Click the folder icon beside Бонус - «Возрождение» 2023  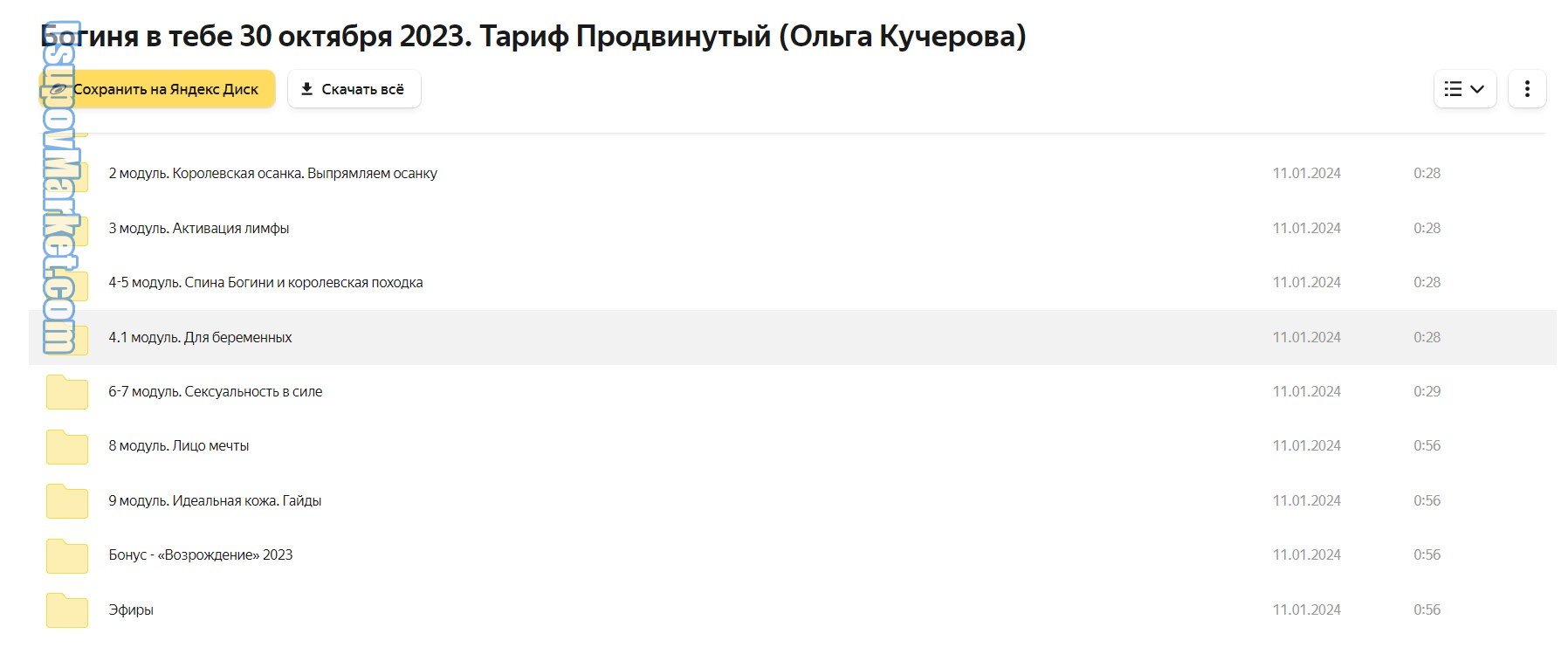coord(66,555)
